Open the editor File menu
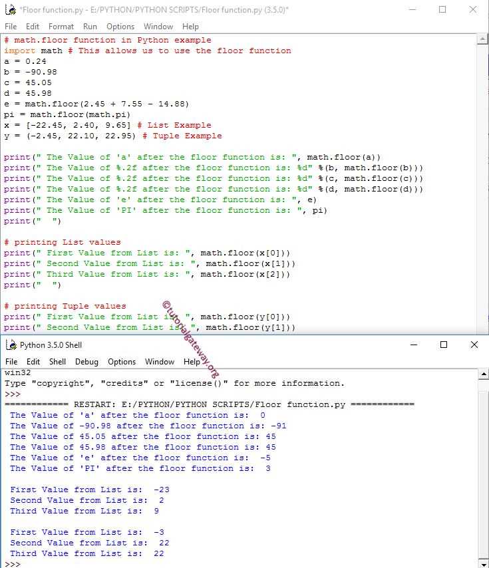489x568 pixels. point(11,27)
